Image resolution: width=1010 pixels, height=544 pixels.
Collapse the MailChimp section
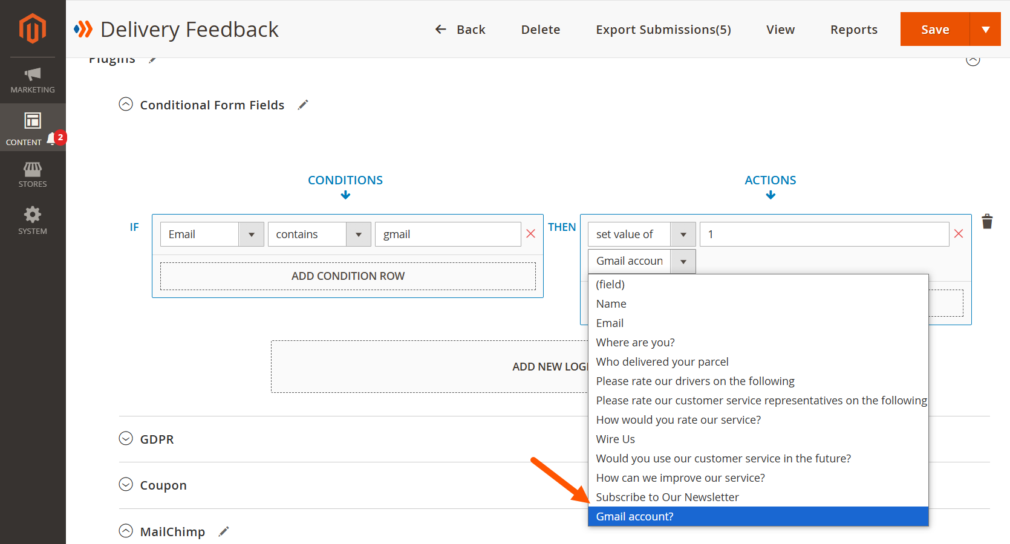pos(126,531)
